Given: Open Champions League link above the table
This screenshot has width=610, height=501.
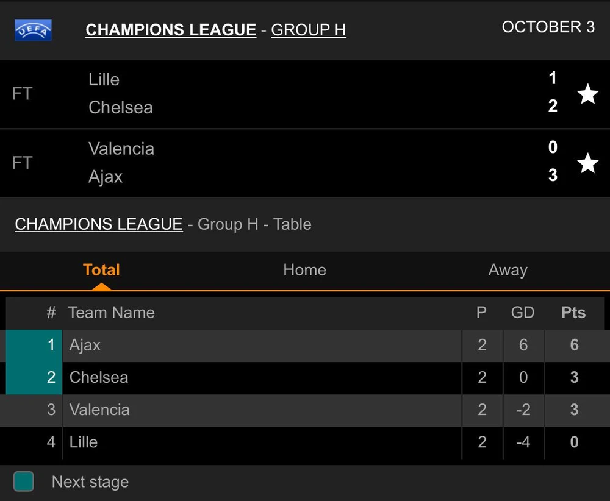Looking at the screenshot, I should point(99,224).
